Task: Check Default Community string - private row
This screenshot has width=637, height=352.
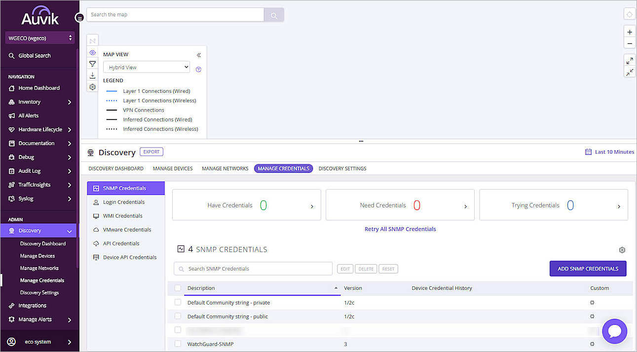Action: click(x=178, y=302)
